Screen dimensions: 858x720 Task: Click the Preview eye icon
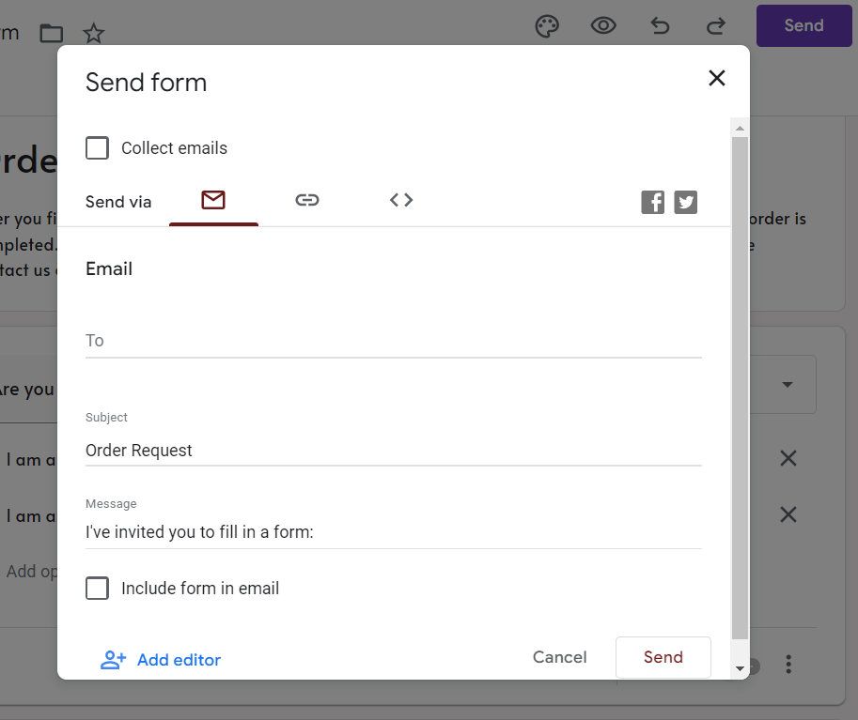(x=603, y=26)
